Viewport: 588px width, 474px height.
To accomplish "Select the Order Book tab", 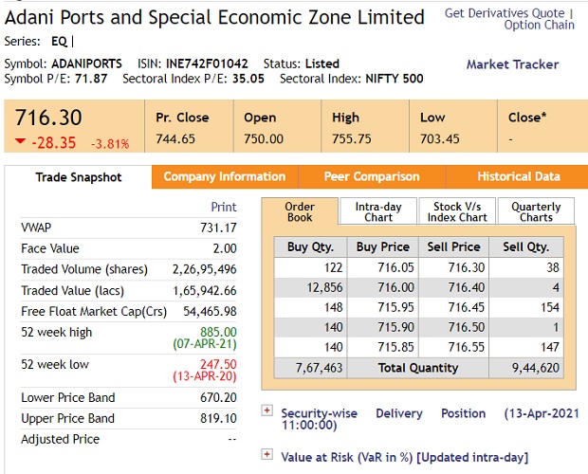I will (x=300, y=211).
